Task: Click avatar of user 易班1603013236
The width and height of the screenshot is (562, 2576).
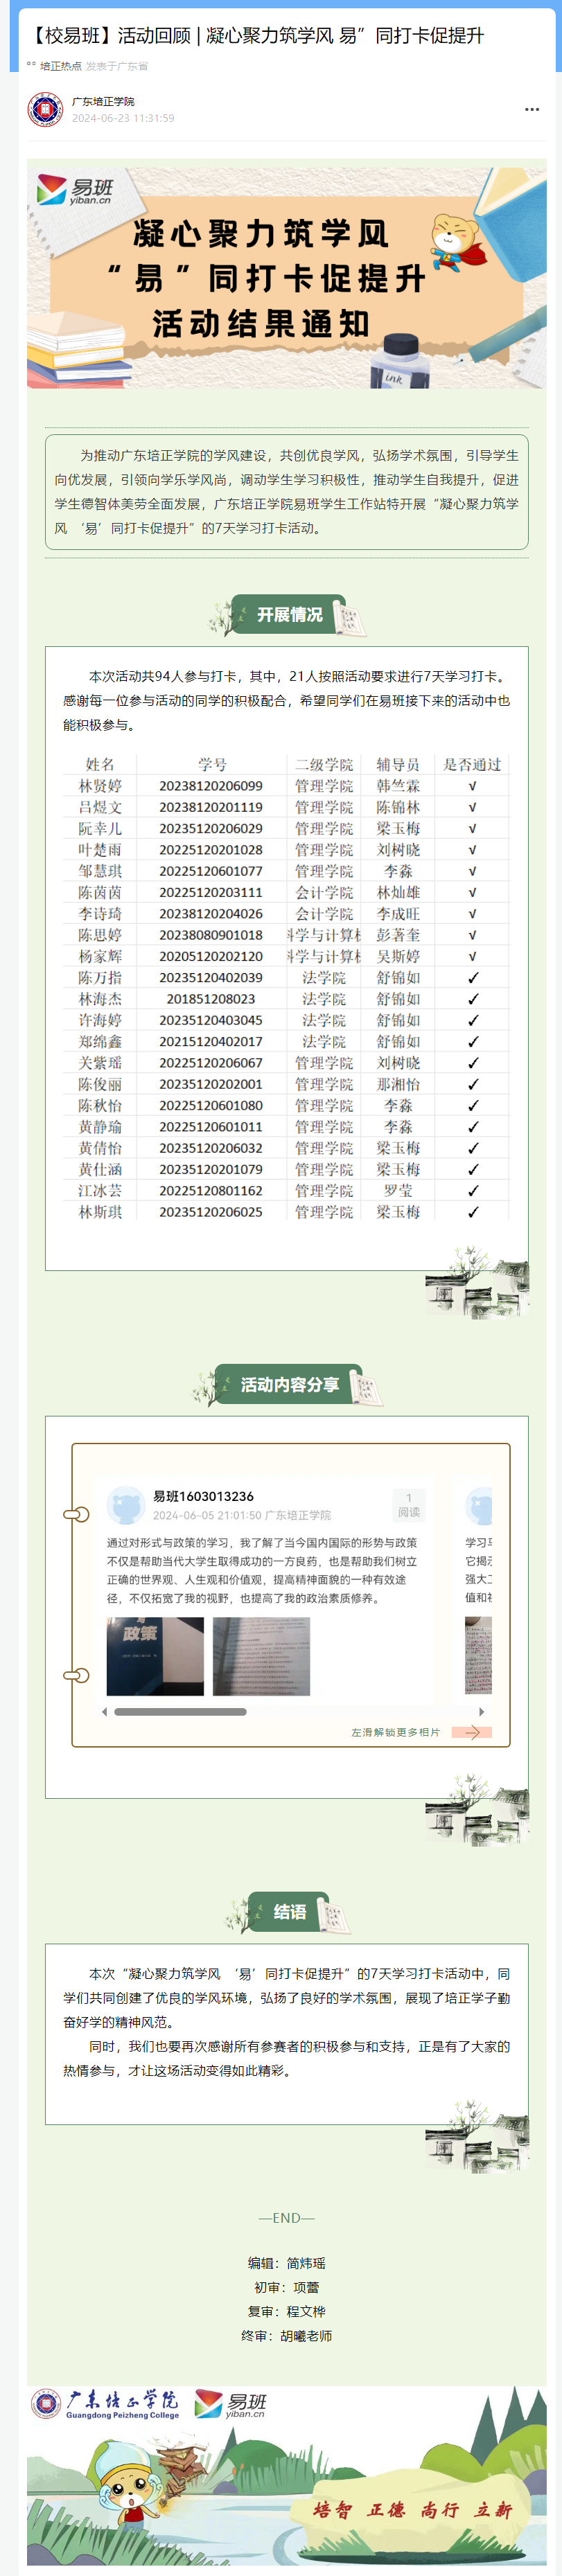Action: tap(126, 1504)
